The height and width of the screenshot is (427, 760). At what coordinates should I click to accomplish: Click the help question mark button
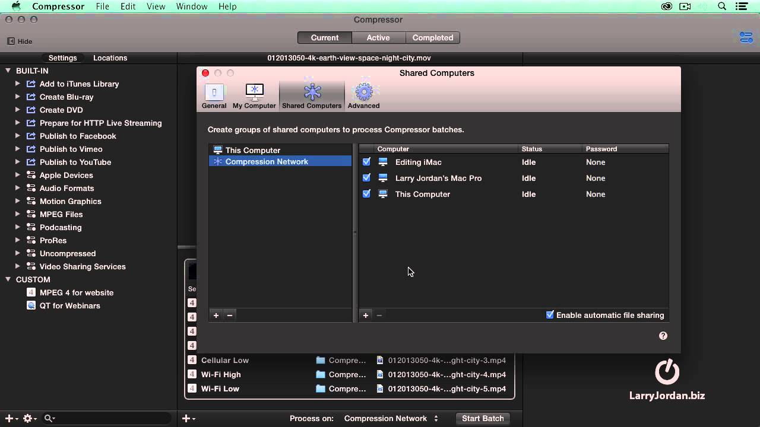pos(663,336)
